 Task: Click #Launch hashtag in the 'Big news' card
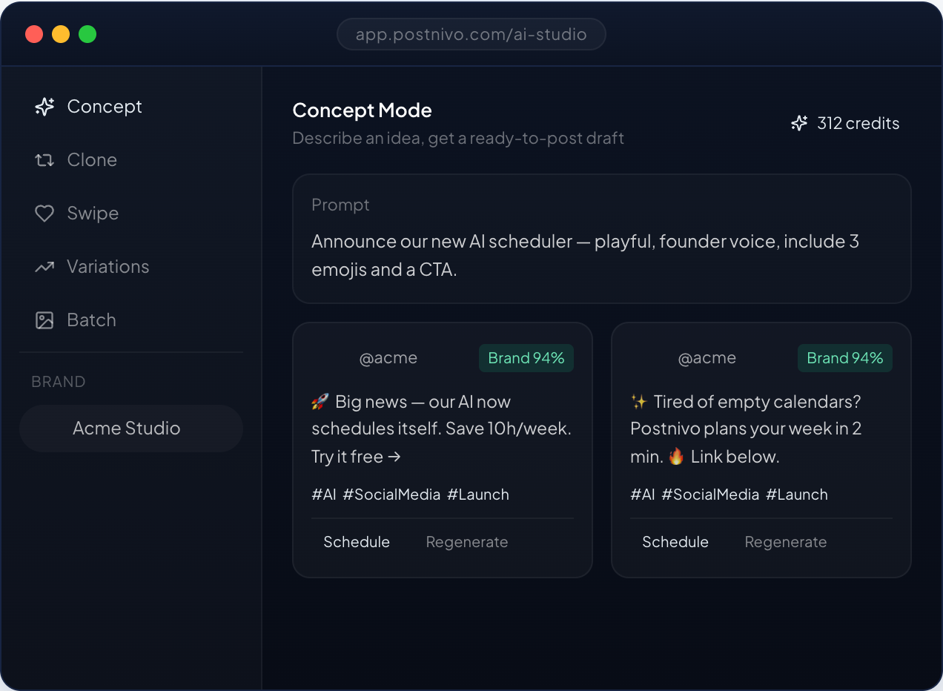(x=478, y=495)
